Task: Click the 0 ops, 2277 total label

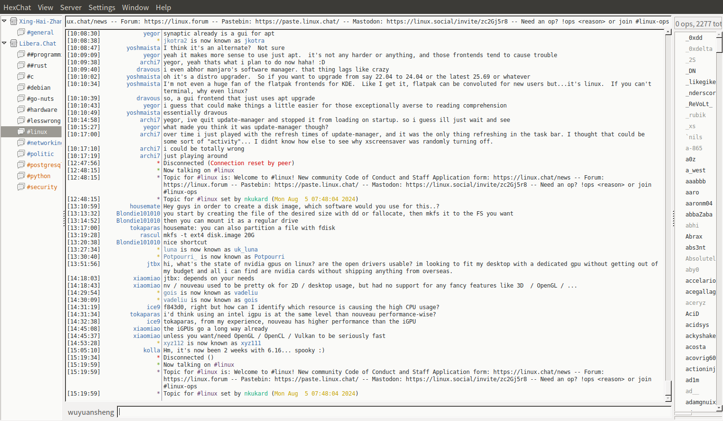Action: pyautogui.click(x=698, y=24)
